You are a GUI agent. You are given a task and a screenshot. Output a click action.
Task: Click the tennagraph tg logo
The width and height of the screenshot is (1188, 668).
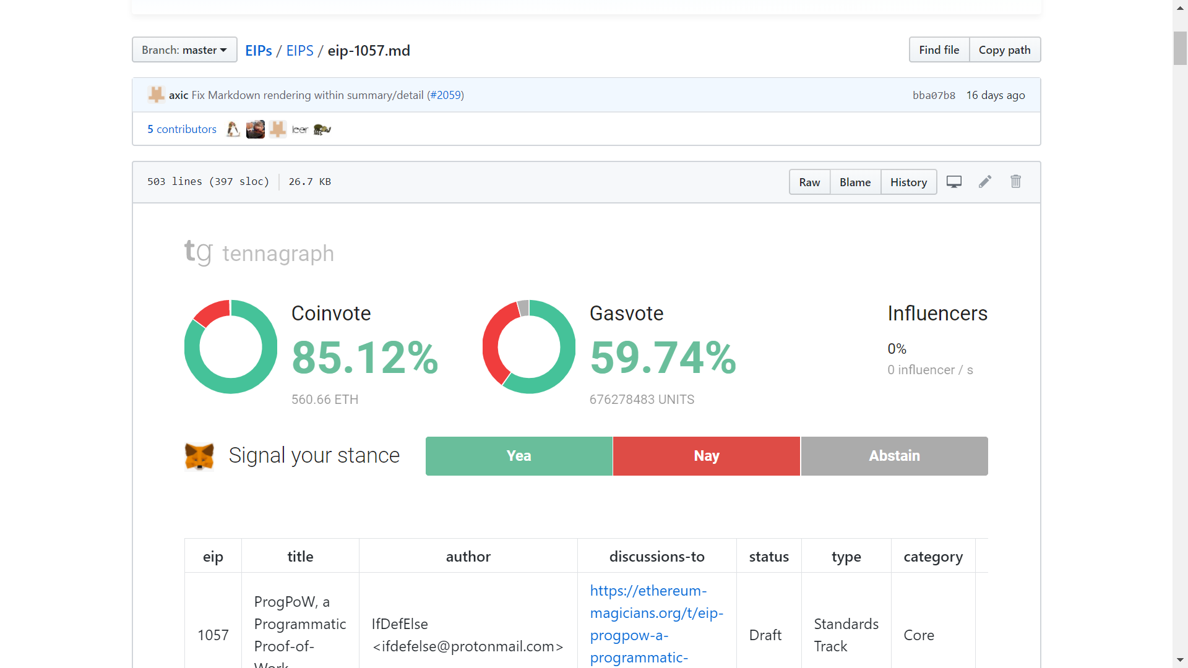[x=198, y=252]
